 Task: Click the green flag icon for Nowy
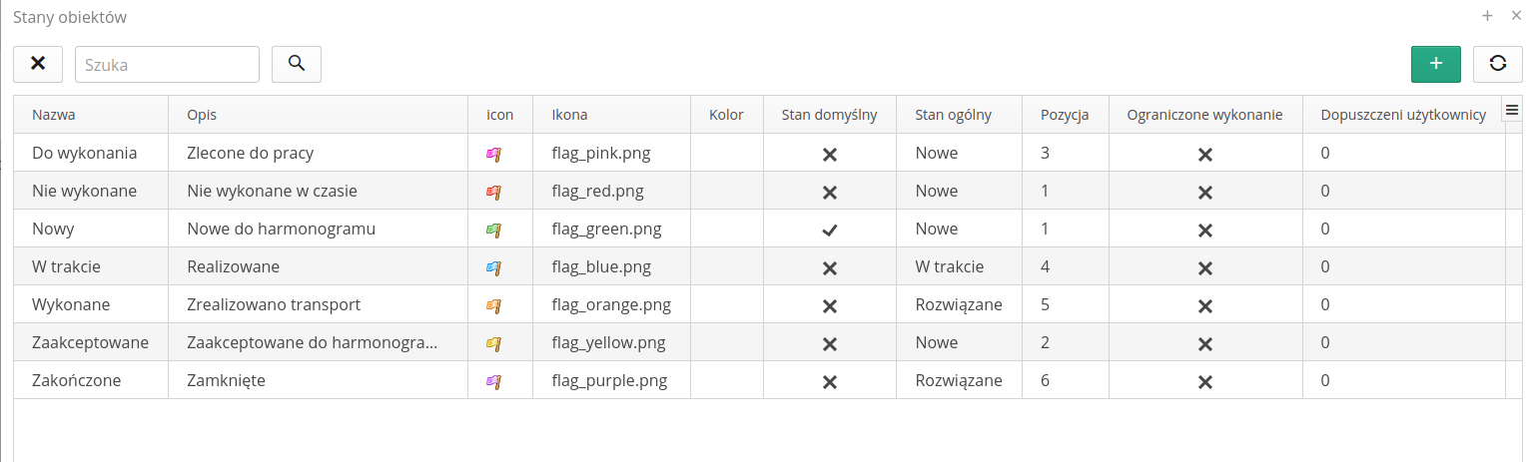click(x=492, y=230)
